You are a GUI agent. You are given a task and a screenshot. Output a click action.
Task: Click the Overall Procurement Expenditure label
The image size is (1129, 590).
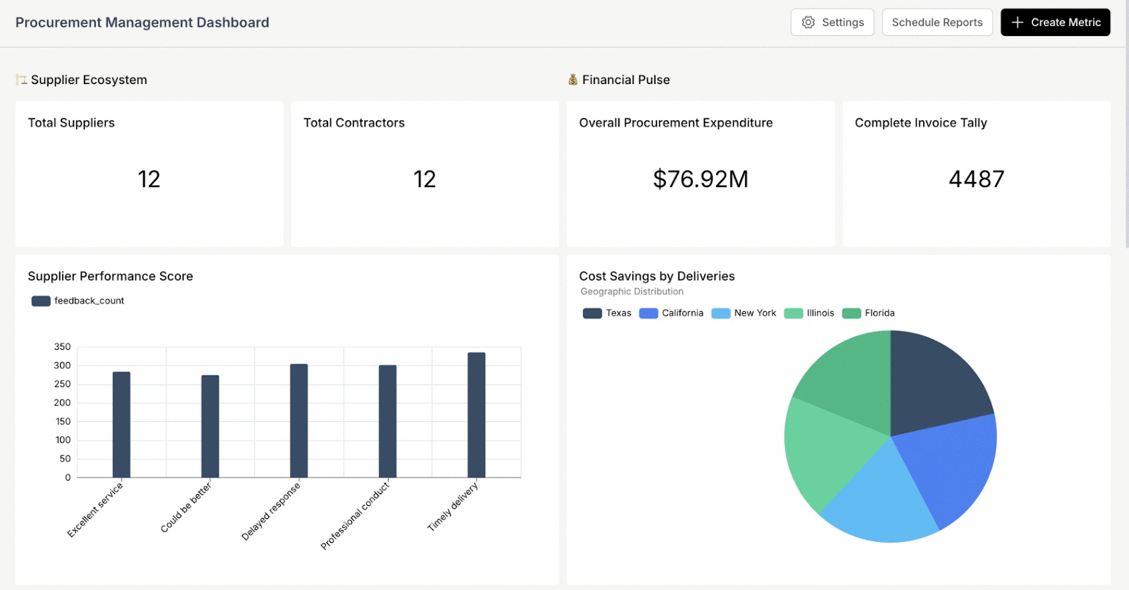676,123
